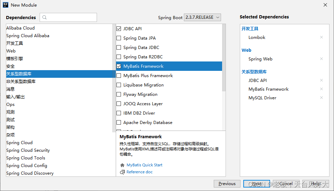Uncheck the JDBC API checkbox
The height and width of the screenshot is (191, 334).
tap(119, 29)
